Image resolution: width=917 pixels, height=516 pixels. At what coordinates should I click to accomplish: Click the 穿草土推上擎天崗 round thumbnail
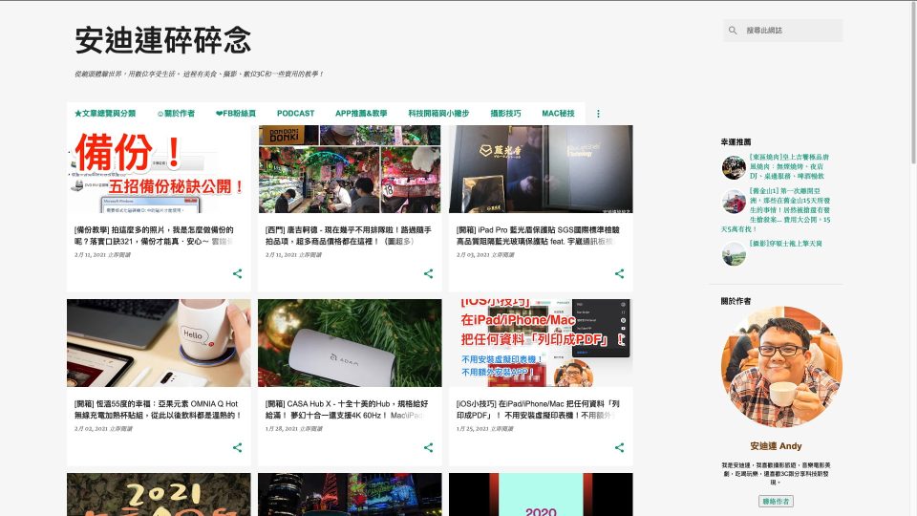[734, 254]
